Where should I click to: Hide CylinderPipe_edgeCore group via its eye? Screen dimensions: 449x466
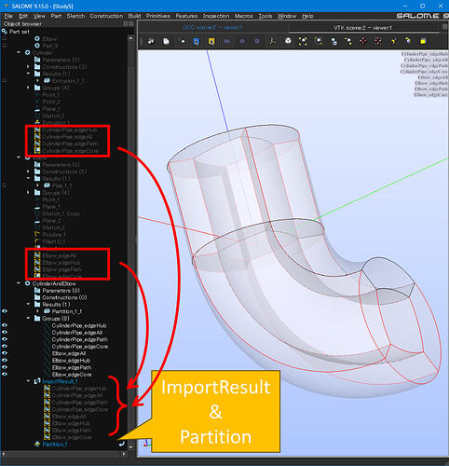coord(5,347)
